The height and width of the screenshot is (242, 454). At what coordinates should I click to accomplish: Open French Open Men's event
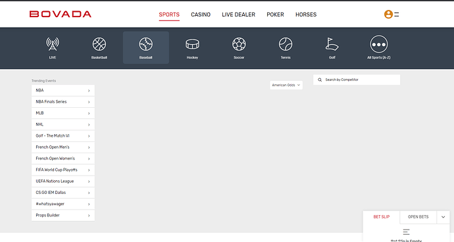(63, 147)
